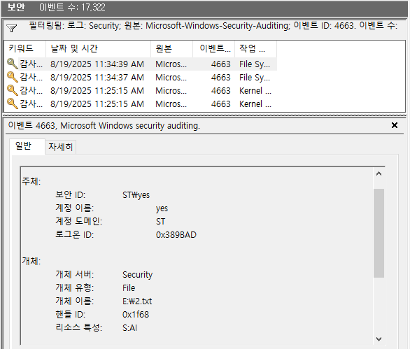Viewport: 410px width, 349px height.
Task: Click the account domain value ST
Action: pyautogui.click(x=160, y=222)
